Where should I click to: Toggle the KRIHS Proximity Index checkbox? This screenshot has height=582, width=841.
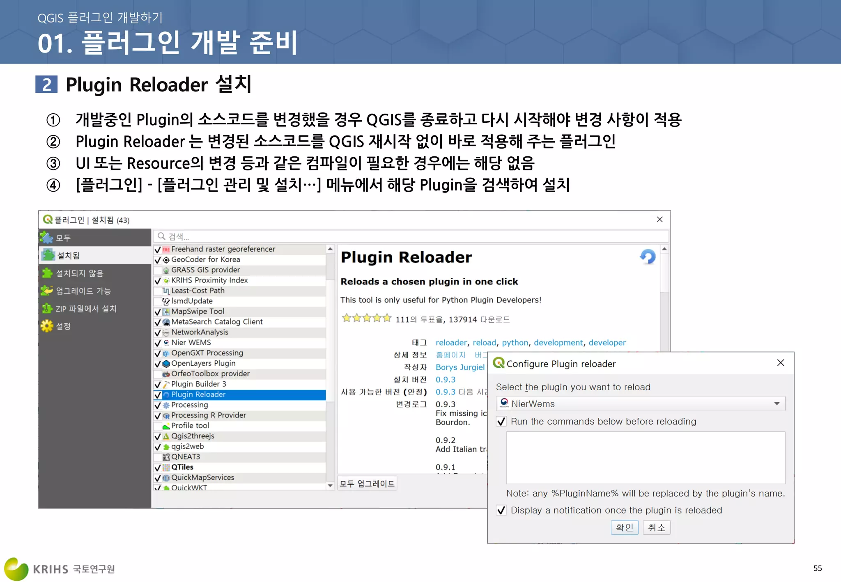tap(158, 281)
